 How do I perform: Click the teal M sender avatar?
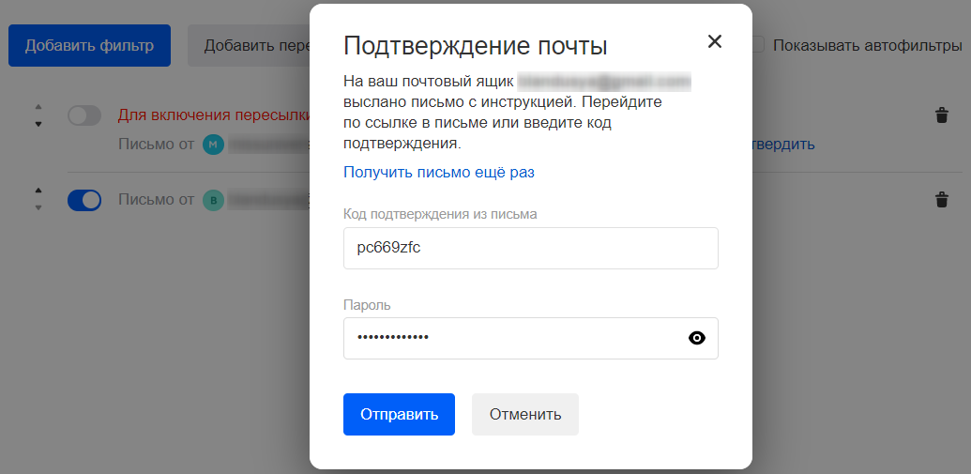(x=214, y=145)
